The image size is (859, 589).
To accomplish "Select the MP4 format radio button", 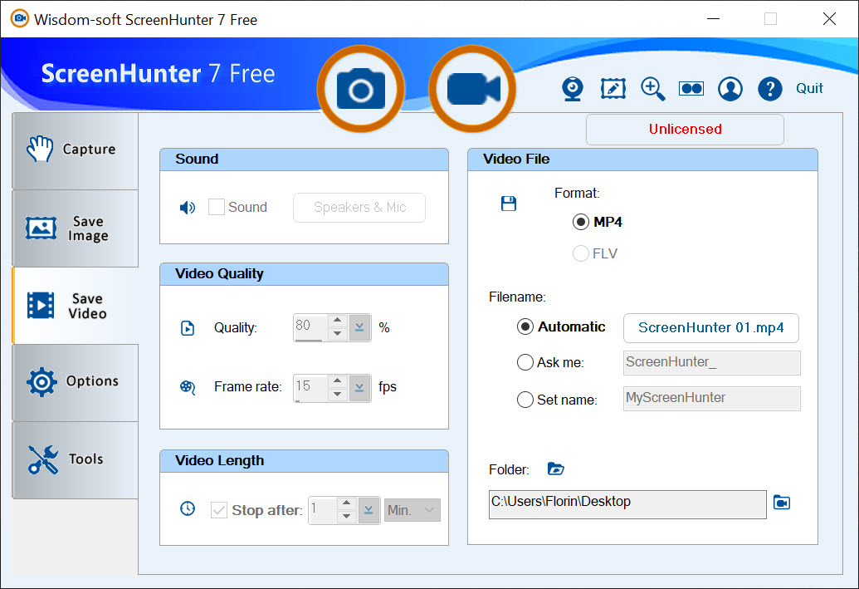I will (x=581, y=222).
